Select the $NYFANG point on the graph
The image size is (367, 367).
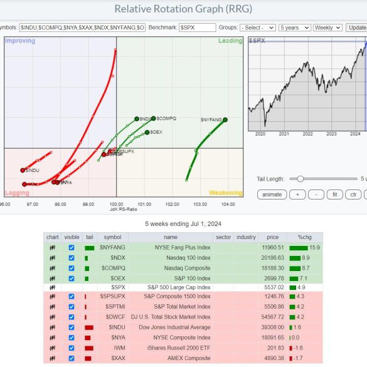(x=225, y=120)
